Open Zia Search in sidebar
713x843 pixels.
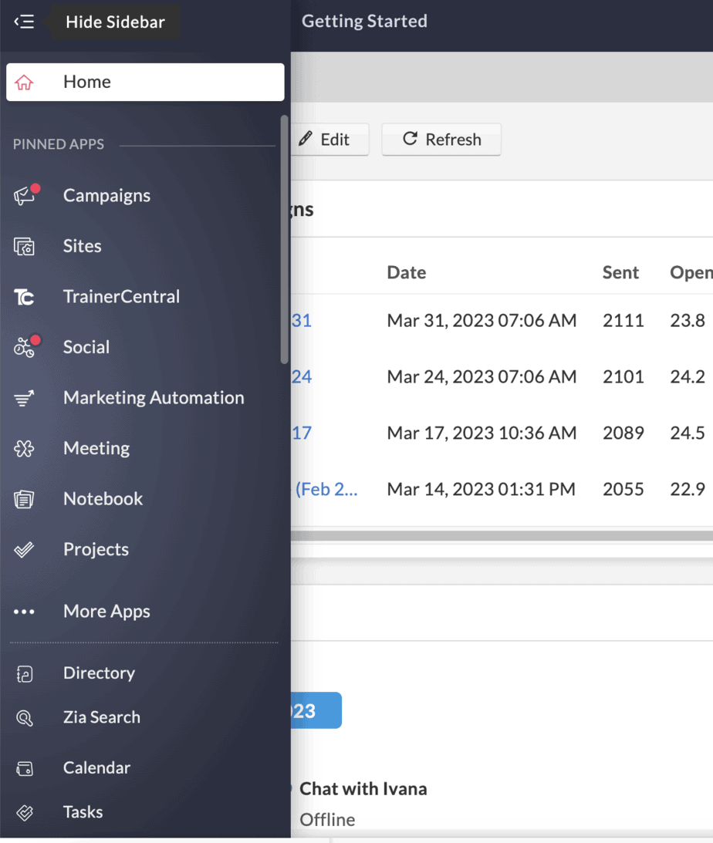click(102, 717)
